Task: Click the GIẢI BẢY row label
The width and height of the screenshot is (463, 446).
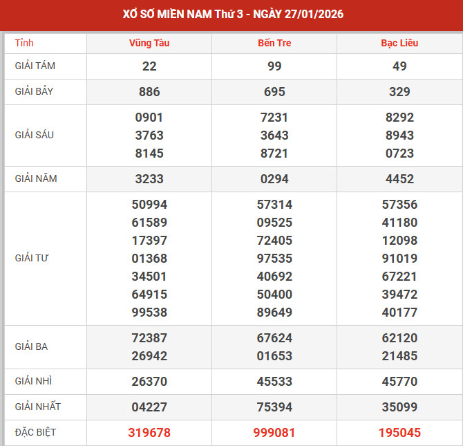Action: tap(35, 91)
